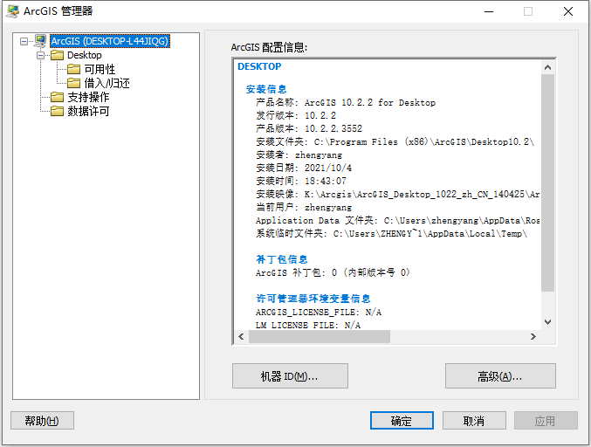The width and height of the screenshot is (591, 447).
Task: Click the 系统临时文件夹 line
Action: click(392, 234)
